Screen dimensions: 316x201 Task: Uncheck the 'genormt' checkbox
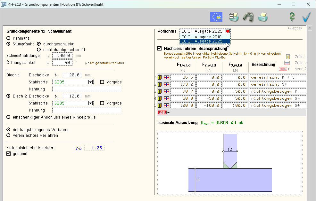[x=9, y=154]
